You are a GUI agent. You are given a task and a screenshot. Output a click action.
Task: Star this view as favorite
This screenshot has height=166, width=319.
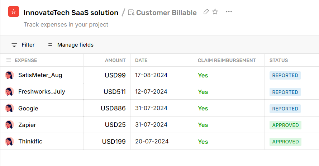tap(215, 12)
